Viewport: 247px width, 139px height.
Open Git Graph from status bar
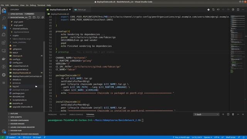click(37, 137)
